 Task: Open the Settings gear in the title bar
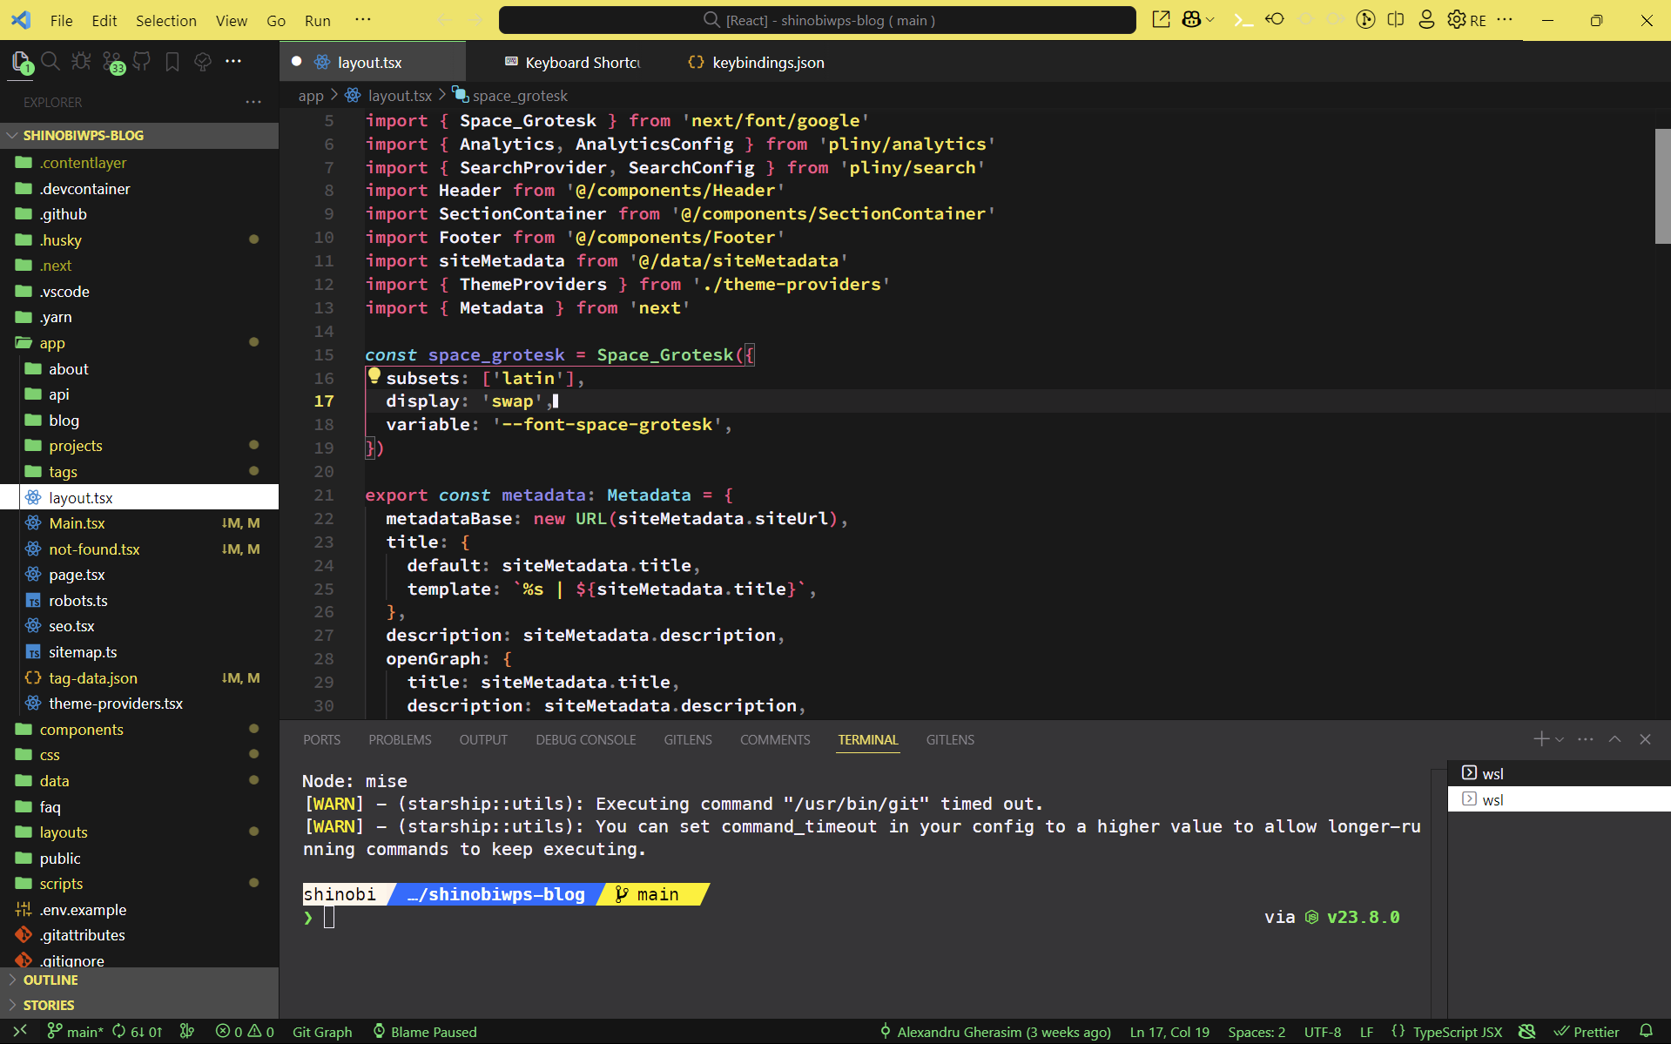point(1457,19)
